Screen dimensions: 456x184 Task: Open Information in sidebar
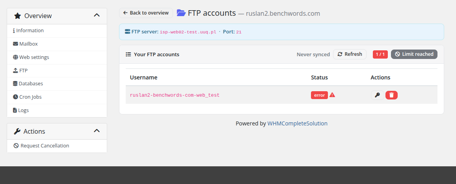coord(57,31)
